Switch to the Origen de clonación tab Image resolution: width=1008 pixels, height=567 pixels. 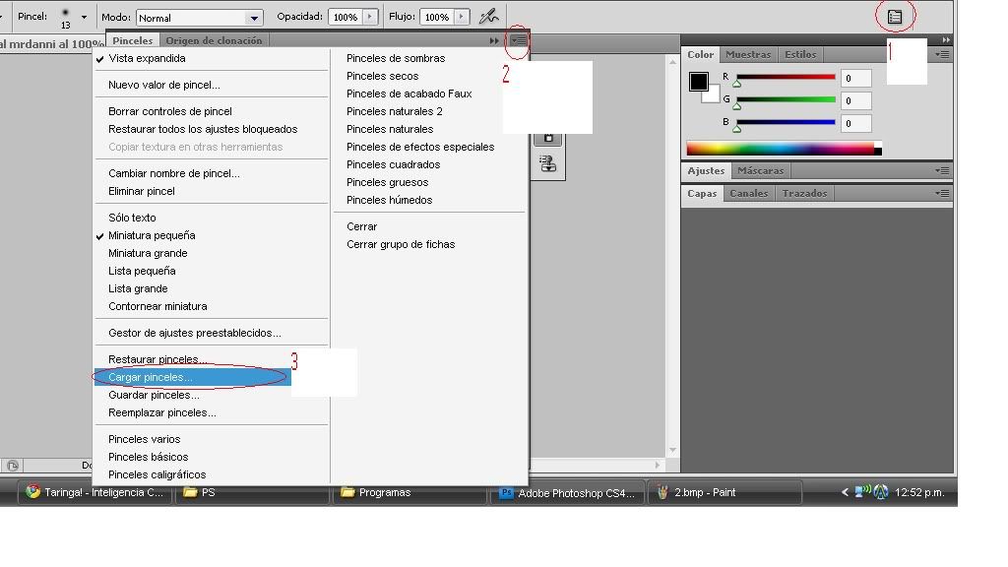point(214,40)
